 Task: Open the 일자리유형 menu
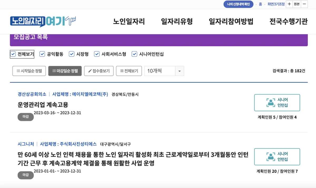pyautogui.click(x=177, y=22)
